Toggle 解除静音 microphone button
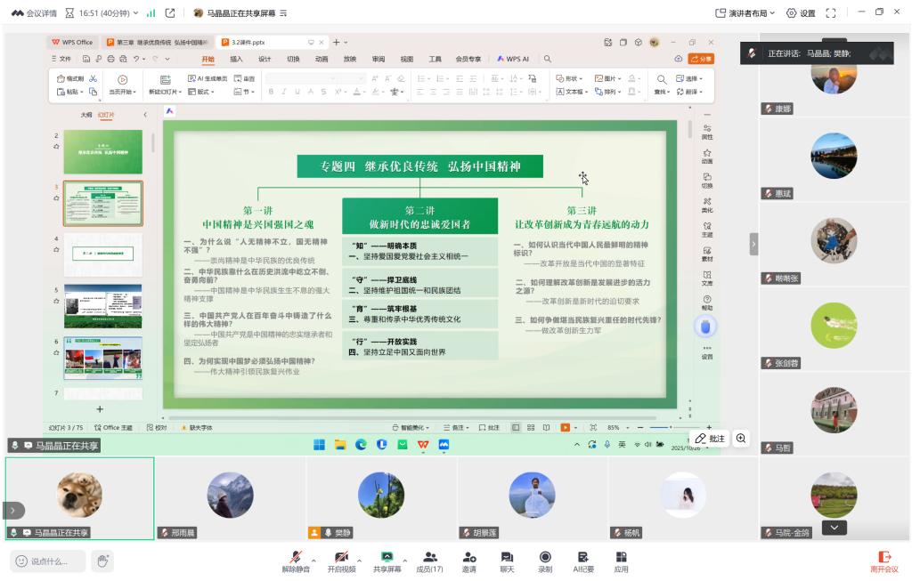 click(x=296, y=561)
